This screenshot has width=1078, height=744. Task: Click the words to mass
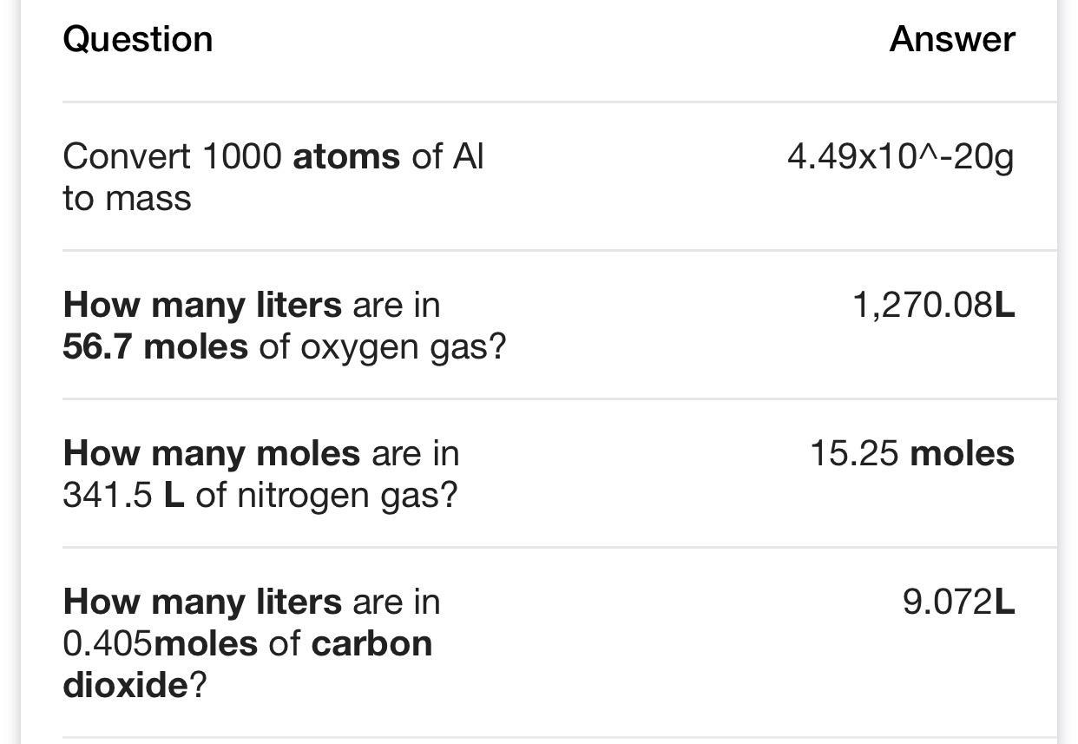127,199
